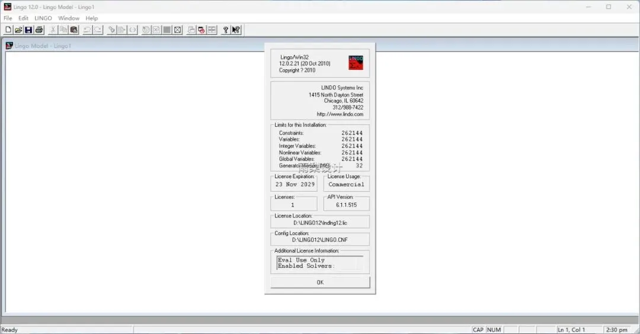This screenshot has width=640, height=334.
Task: Click the License Location path D:\LINGO12\lndlng12.lic
Action: [320, 223]
